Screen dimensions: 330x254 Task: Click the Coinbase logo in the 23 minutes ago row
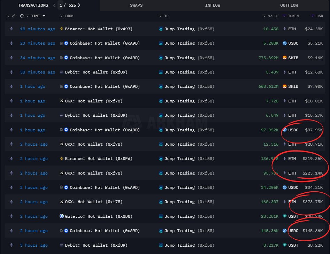(x=66, y=43)
